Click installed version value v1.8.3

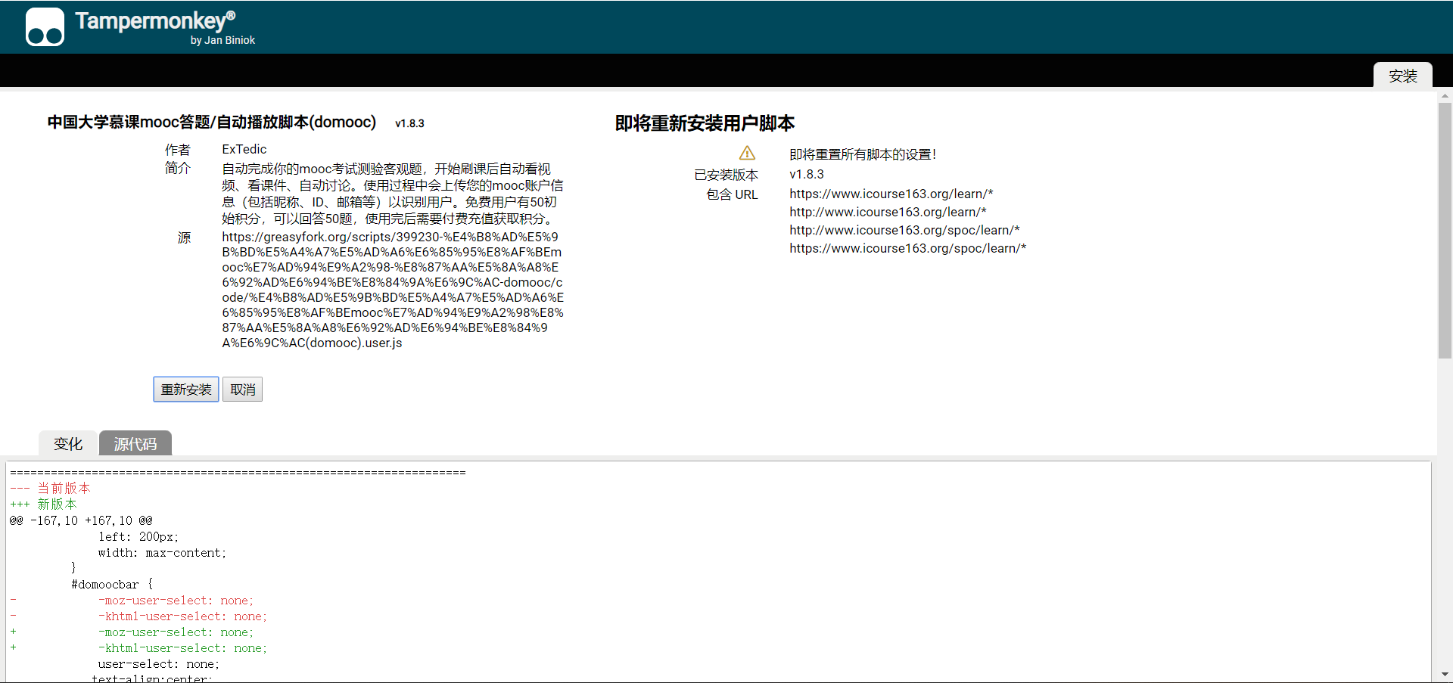[807, 174]
